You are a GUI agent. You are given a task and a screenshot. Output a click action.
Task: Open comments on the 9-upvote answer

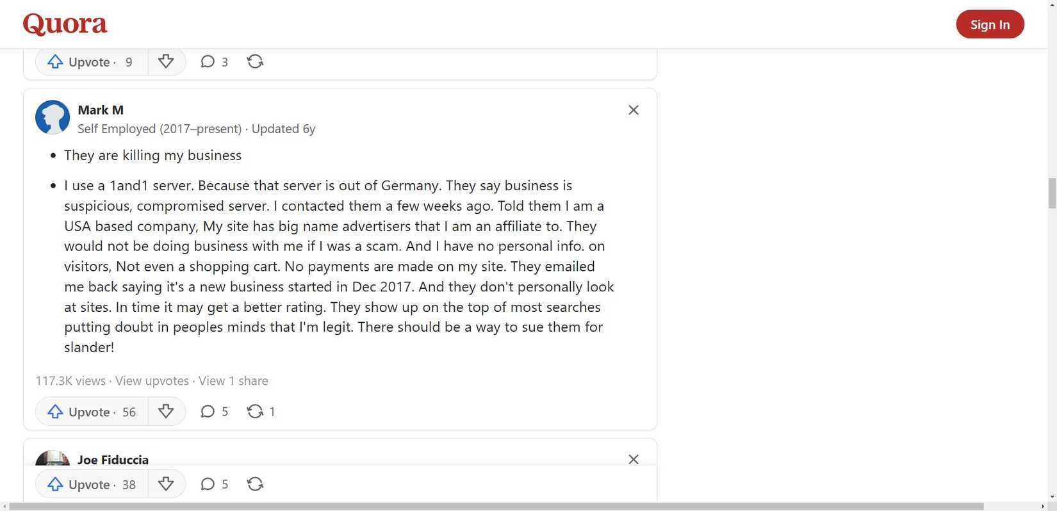click(x=214, y=61)
